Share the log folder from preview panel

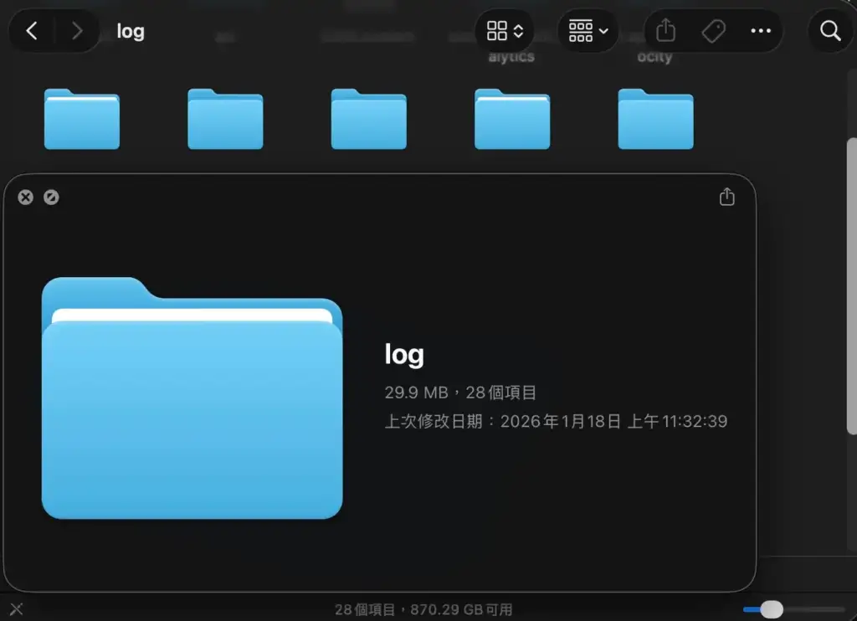pyautogui.click(x=726, y=197)
